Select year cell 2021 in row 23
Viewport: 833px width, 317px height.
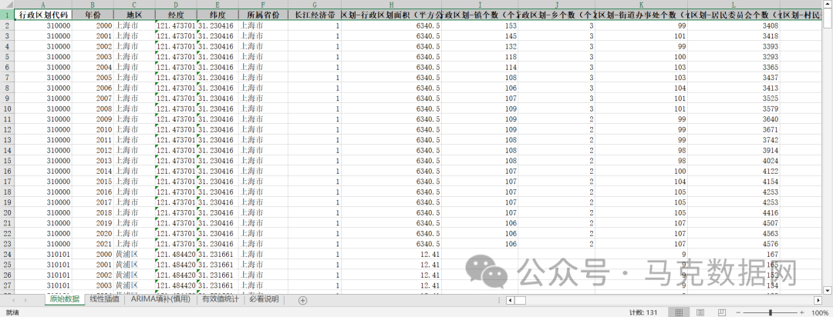(93, 244)
